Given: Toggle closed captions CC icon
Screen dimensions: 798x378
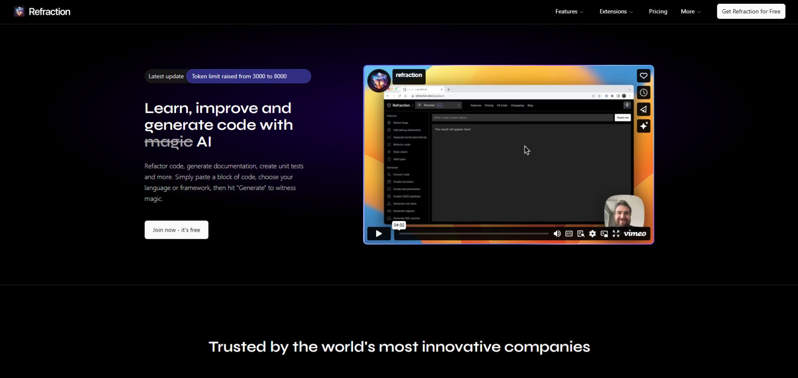Looking at the screenshot, I should click(x=569, y=234).
